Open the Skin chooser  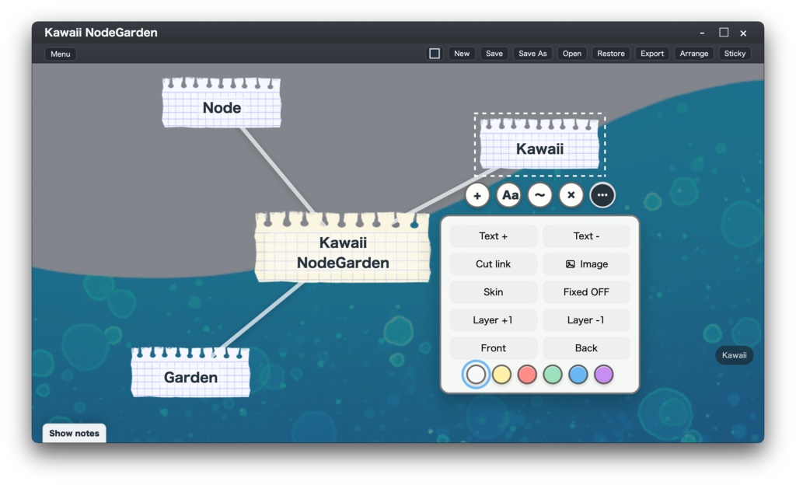[493, 291]
